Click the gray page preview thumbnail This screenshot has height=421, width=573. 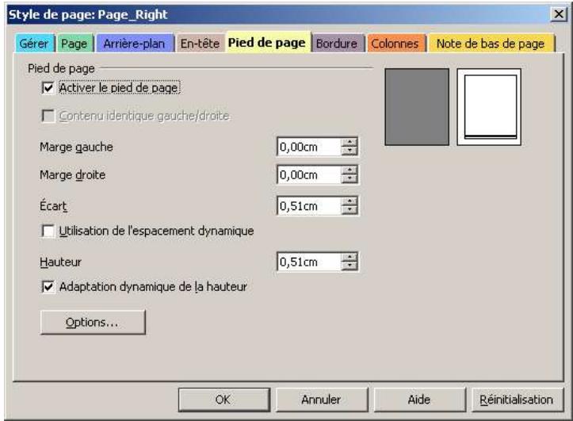click(417, 107)
